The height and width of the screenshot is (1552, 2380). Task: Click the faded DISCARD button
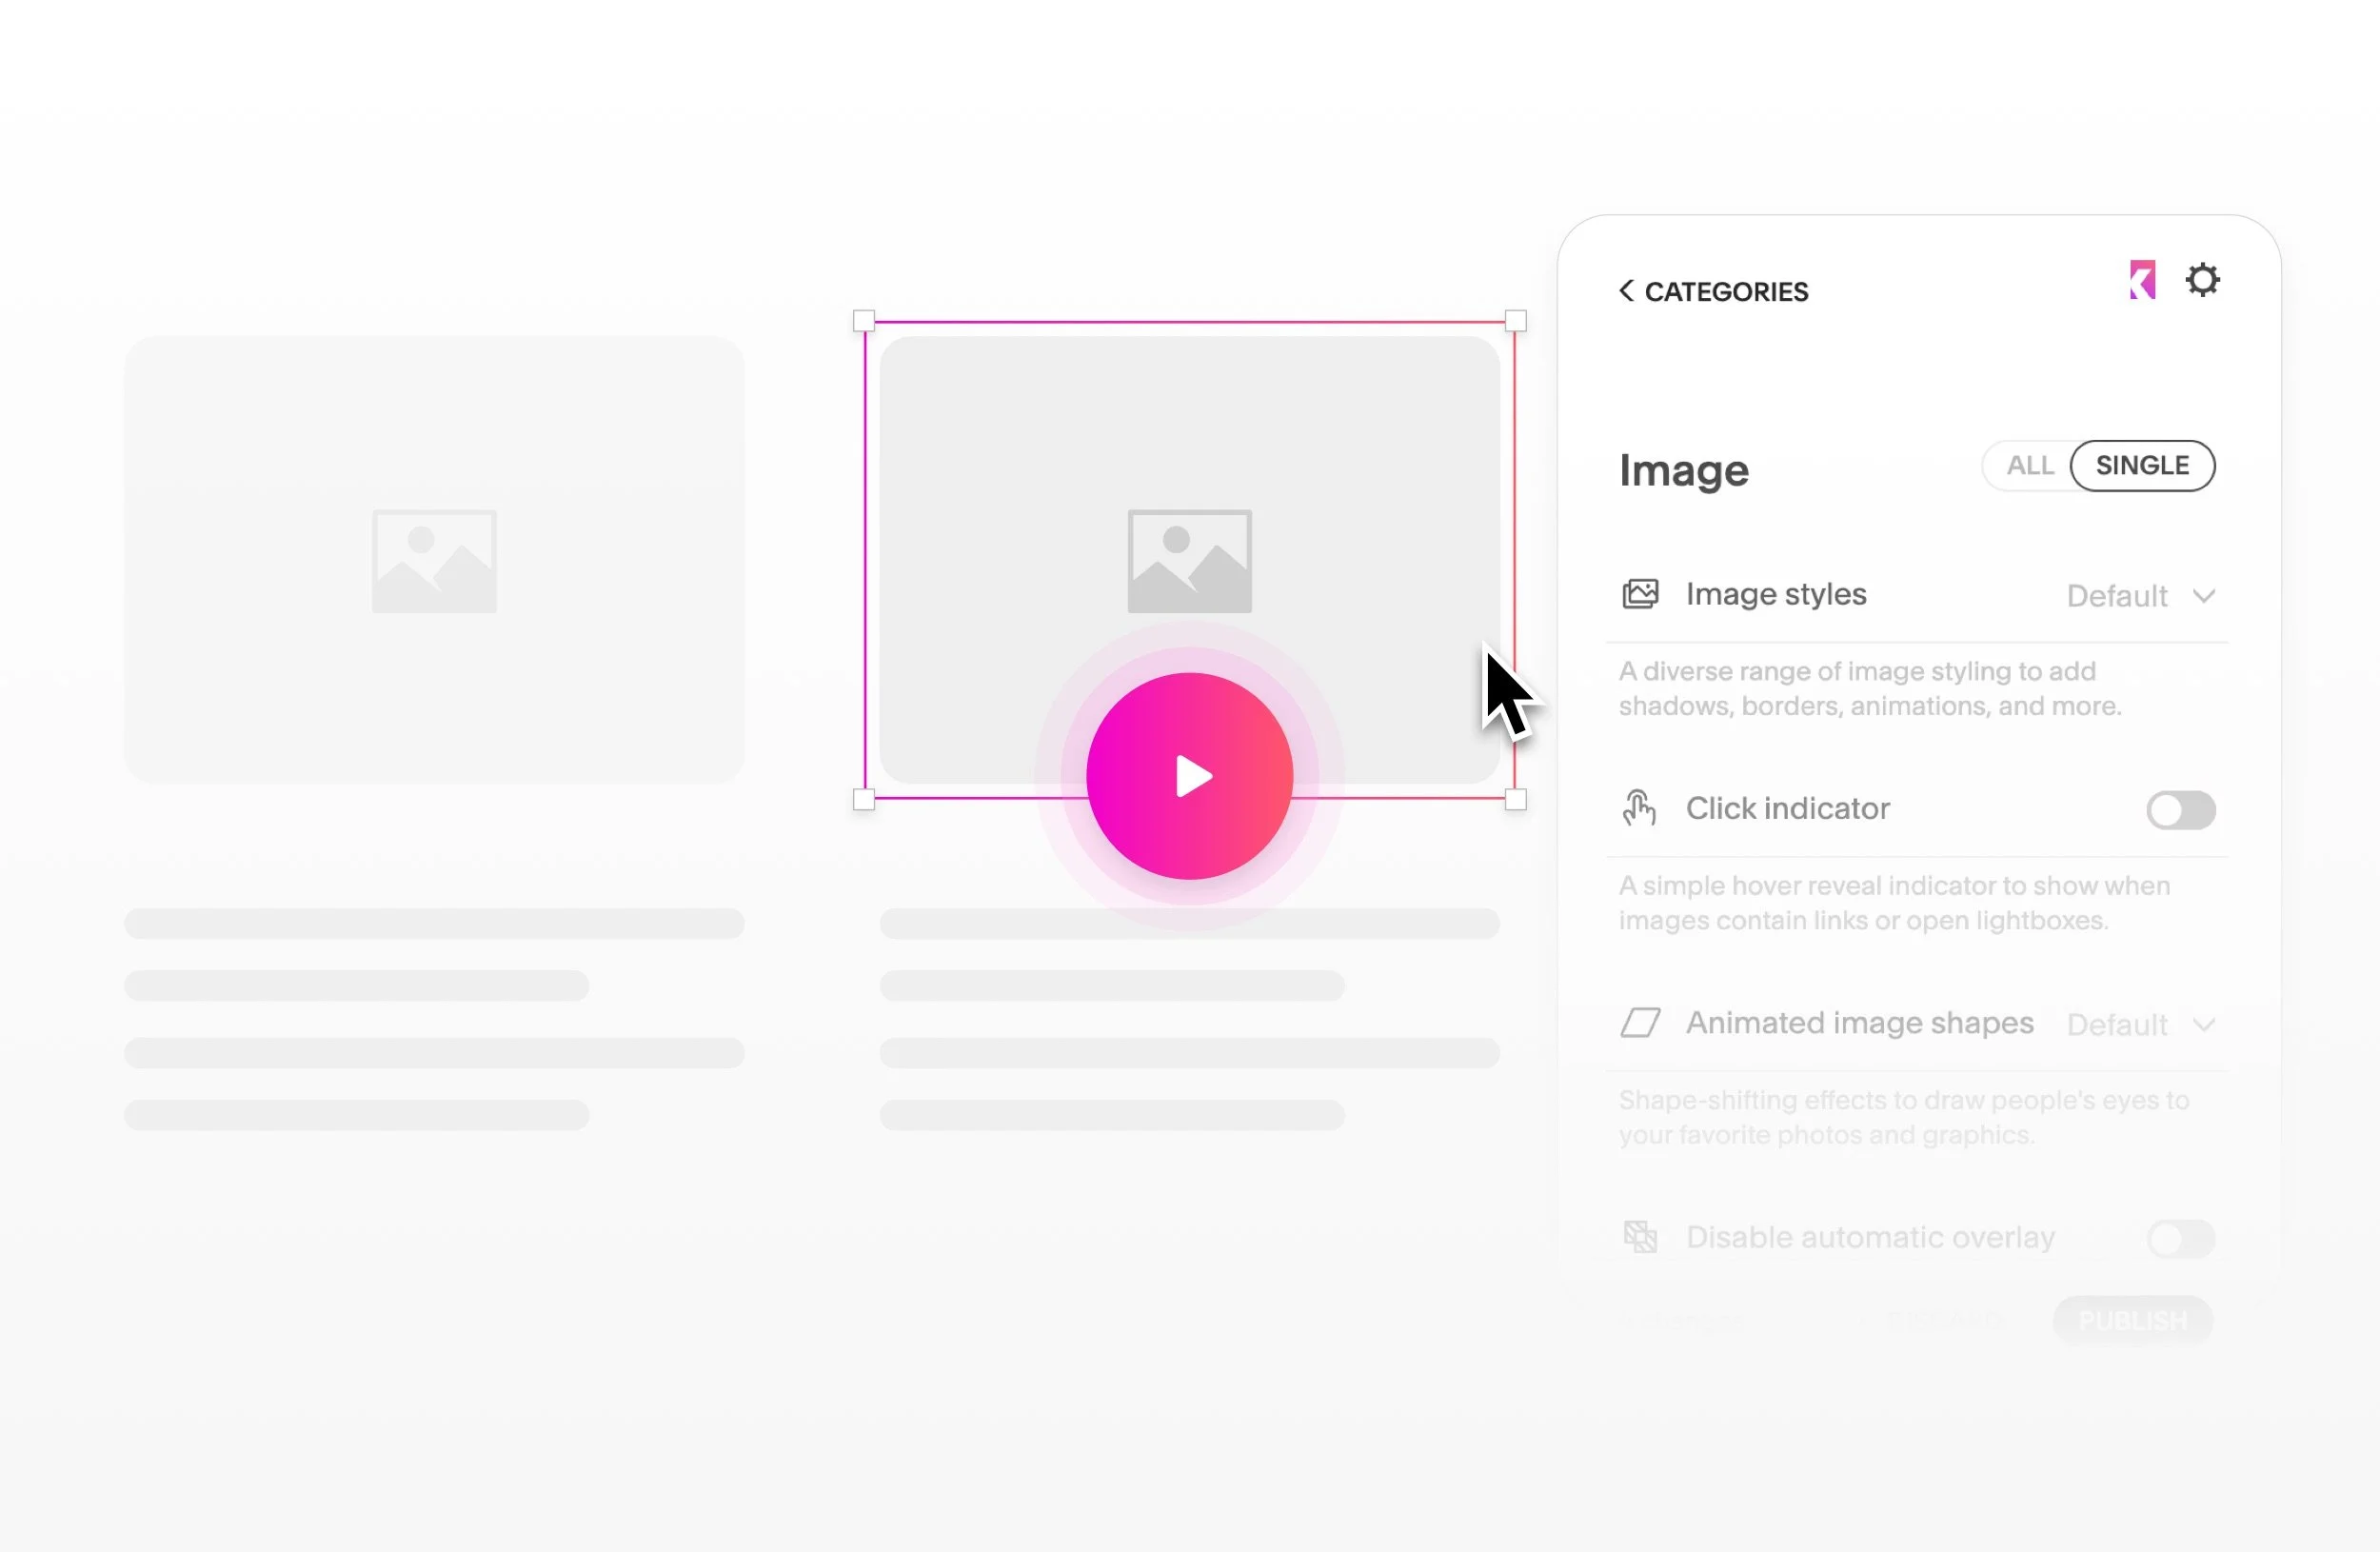(x=1945, y=1321)
